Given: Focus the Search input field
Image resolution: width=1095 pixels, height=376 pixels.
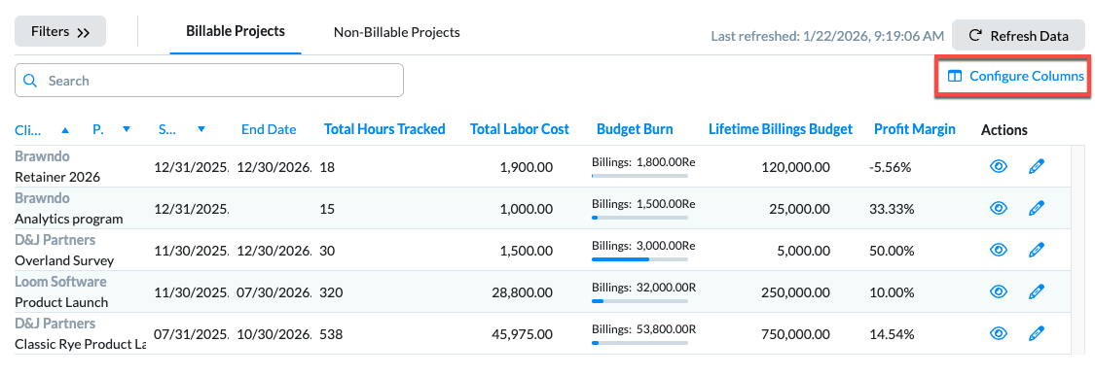Looking at the screenshot, I should (209, 81).
